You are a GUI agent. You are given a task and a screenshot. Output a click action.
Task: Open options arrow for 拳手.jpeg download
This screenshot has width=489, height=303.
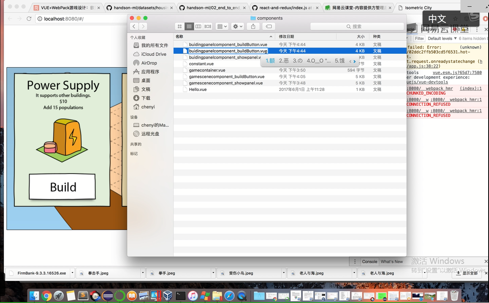(x=213, y=273)
